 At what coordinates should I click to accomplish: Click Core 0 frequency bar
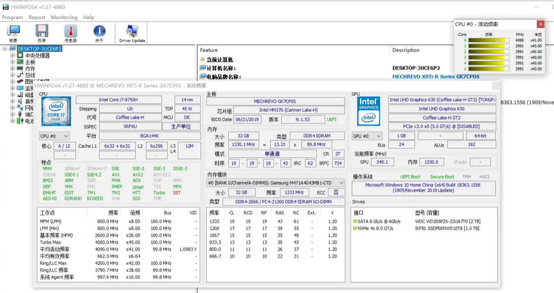tap(488, 40)
